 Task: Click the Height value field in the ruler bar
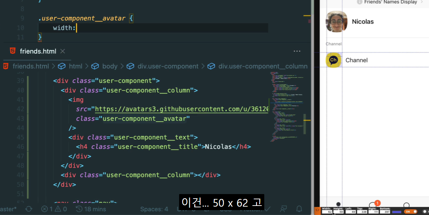tap(339, 212)
